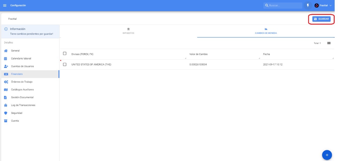The width and height of the screenshot is (338, 161).
Task: Open the hamburger navigation menu
Action: click(5, 5)
